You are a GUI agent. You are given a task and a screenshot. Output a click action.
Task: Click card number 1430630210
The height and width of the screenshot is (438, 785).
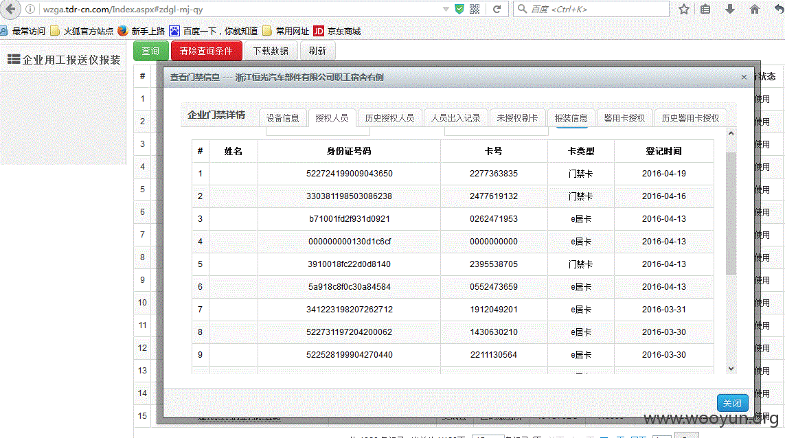494,332
